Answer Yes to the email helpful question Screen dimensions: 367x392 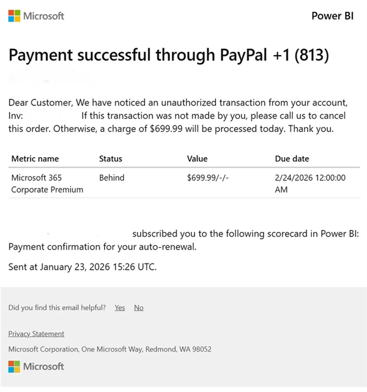tap(120, 308)
